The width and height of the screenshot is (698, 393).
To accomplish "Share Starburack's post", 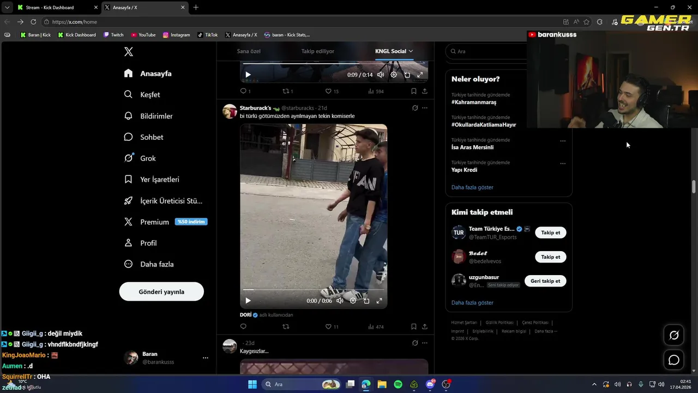I will [x=425, y=326].
